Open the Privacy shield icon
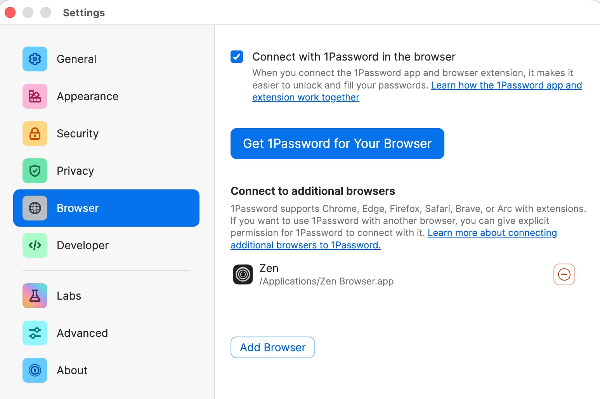Screen dimensions: 600x399 point(35,171)
